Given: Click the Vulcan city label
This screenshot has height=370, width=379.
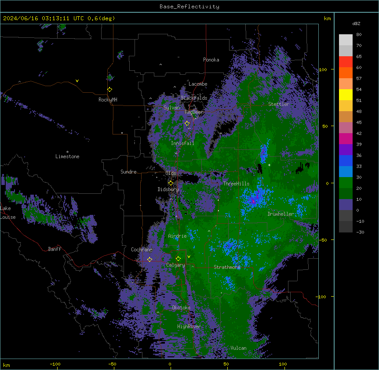Looking at the screenshot, I should click(238, 348).
